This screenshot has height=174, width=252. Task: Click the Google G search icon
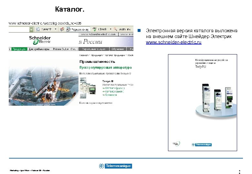tap(38, 29)
